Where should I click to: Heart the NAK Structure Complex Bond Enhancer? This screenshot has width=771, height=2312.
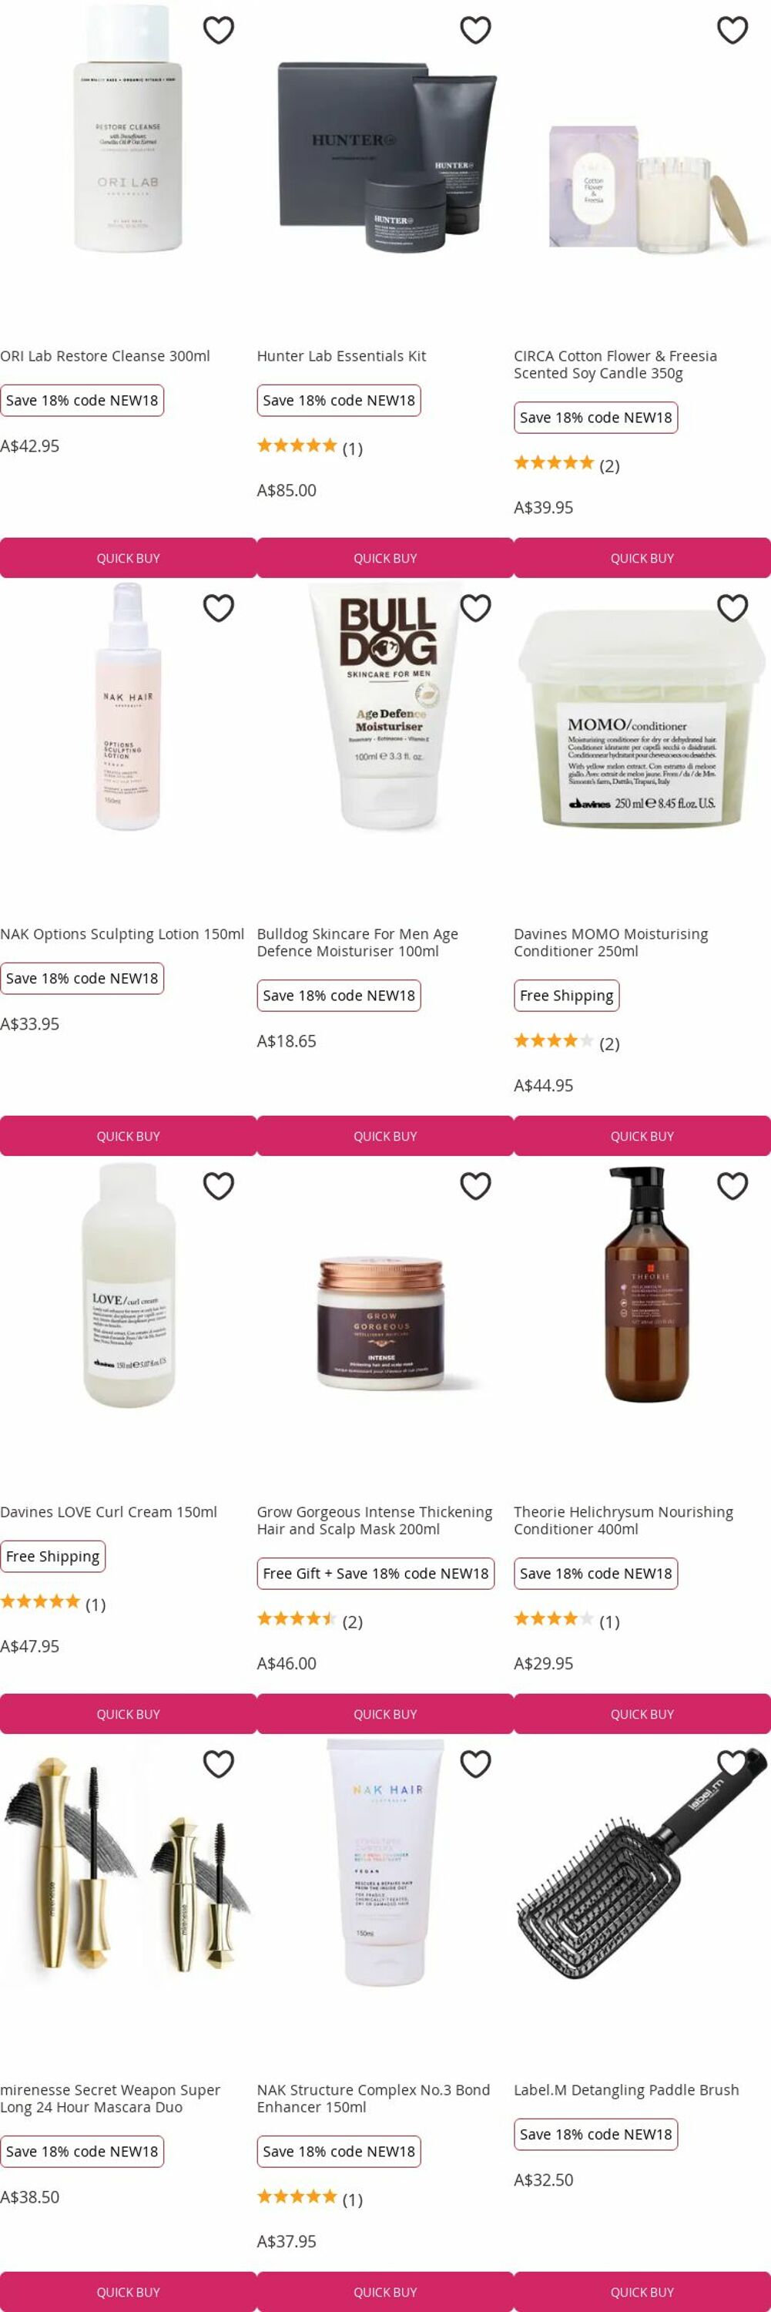pos(475,1765)
